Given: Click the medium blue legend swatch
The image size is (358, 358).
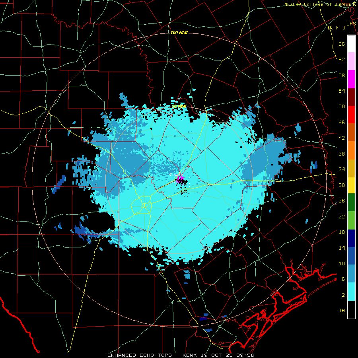Looking at the screenshot, I should point(351,256).
